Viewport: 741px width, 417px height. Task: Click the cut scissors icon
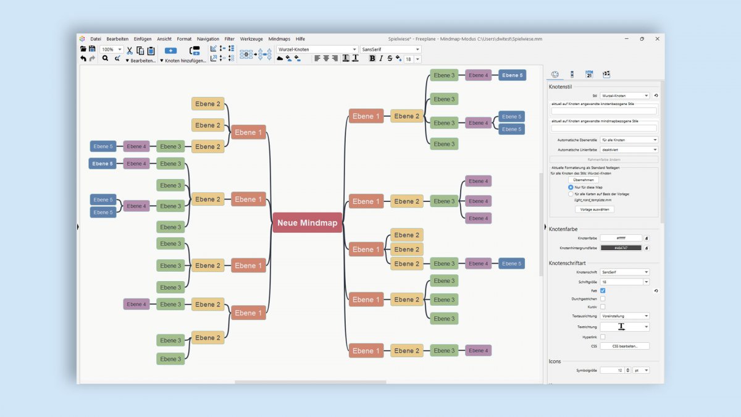[x=130, y=51]
